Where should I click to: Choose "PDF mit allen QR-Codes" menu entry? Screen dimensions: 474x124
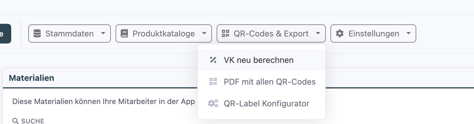coord(269,82)
